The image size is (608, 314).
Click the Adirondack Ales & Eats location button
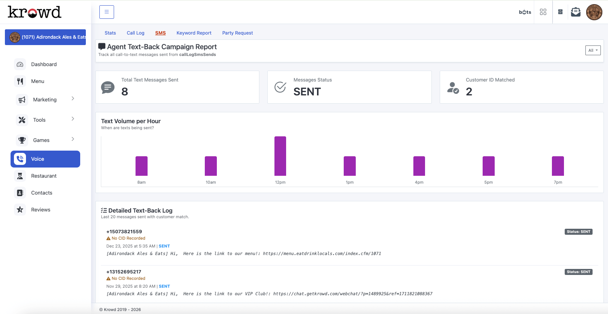pyautogui.click(x=45, y=37)
